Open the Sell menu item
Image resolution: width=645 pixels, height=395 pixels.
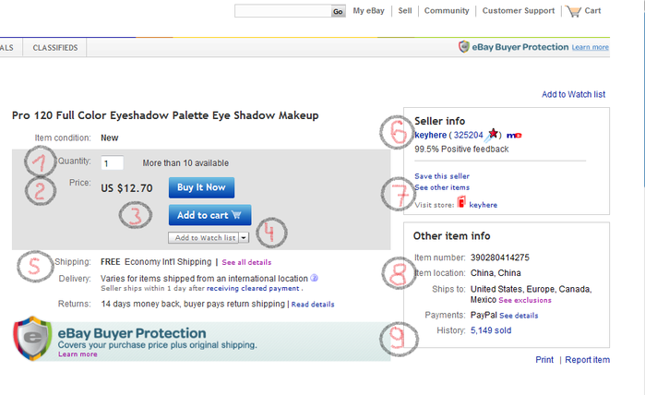click(x=405, y=11)
